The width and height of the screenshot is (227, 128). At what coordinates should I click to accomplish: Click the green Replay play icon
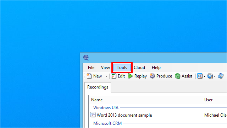(130, 76)
